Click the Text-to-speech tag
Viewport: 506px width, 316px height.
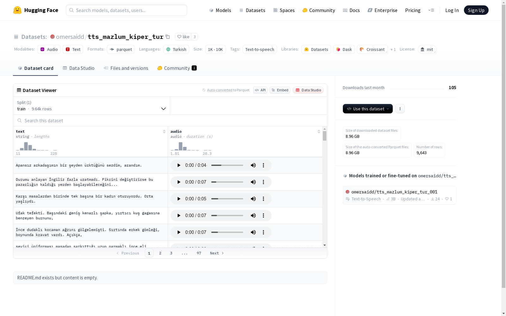(x=260, y=49)
